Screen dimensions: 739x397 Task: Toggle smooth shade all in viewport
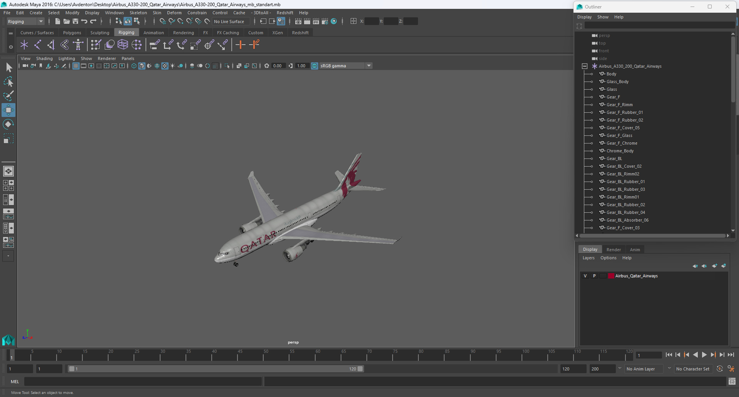[142, 66]
